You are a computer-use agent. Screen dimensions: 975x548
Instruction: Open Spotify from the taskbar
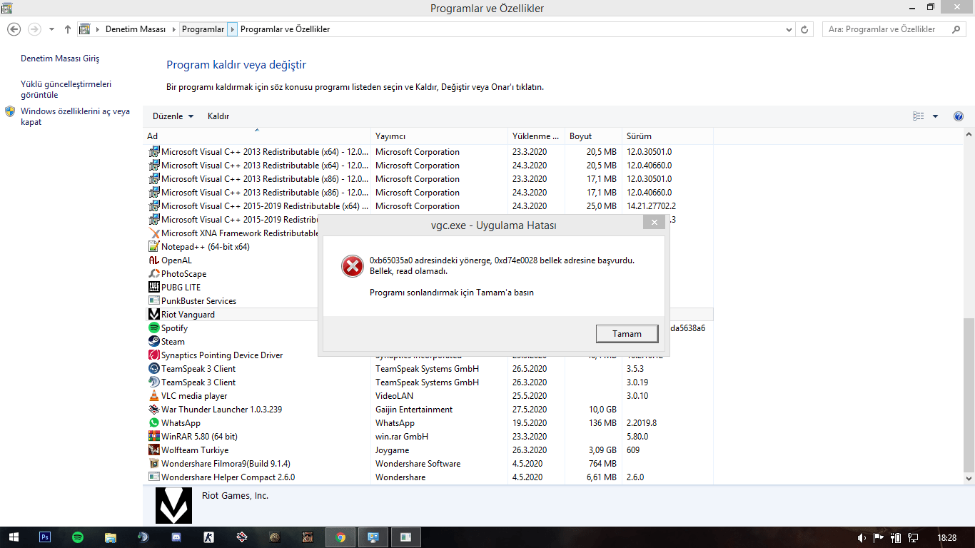coord(78,537)
